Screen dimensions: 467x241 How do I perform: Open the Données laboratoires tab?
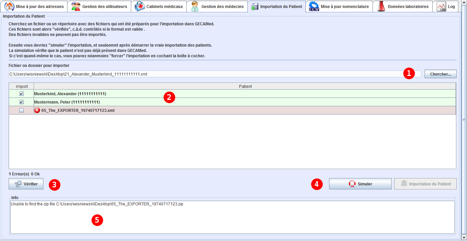click(x=408, y=7)
